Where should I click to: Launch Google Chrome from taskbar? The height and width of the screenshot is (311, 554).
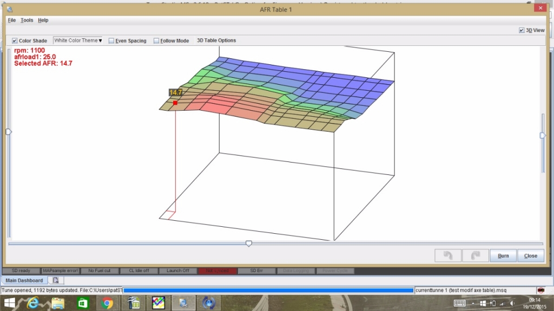coord(107,303)
